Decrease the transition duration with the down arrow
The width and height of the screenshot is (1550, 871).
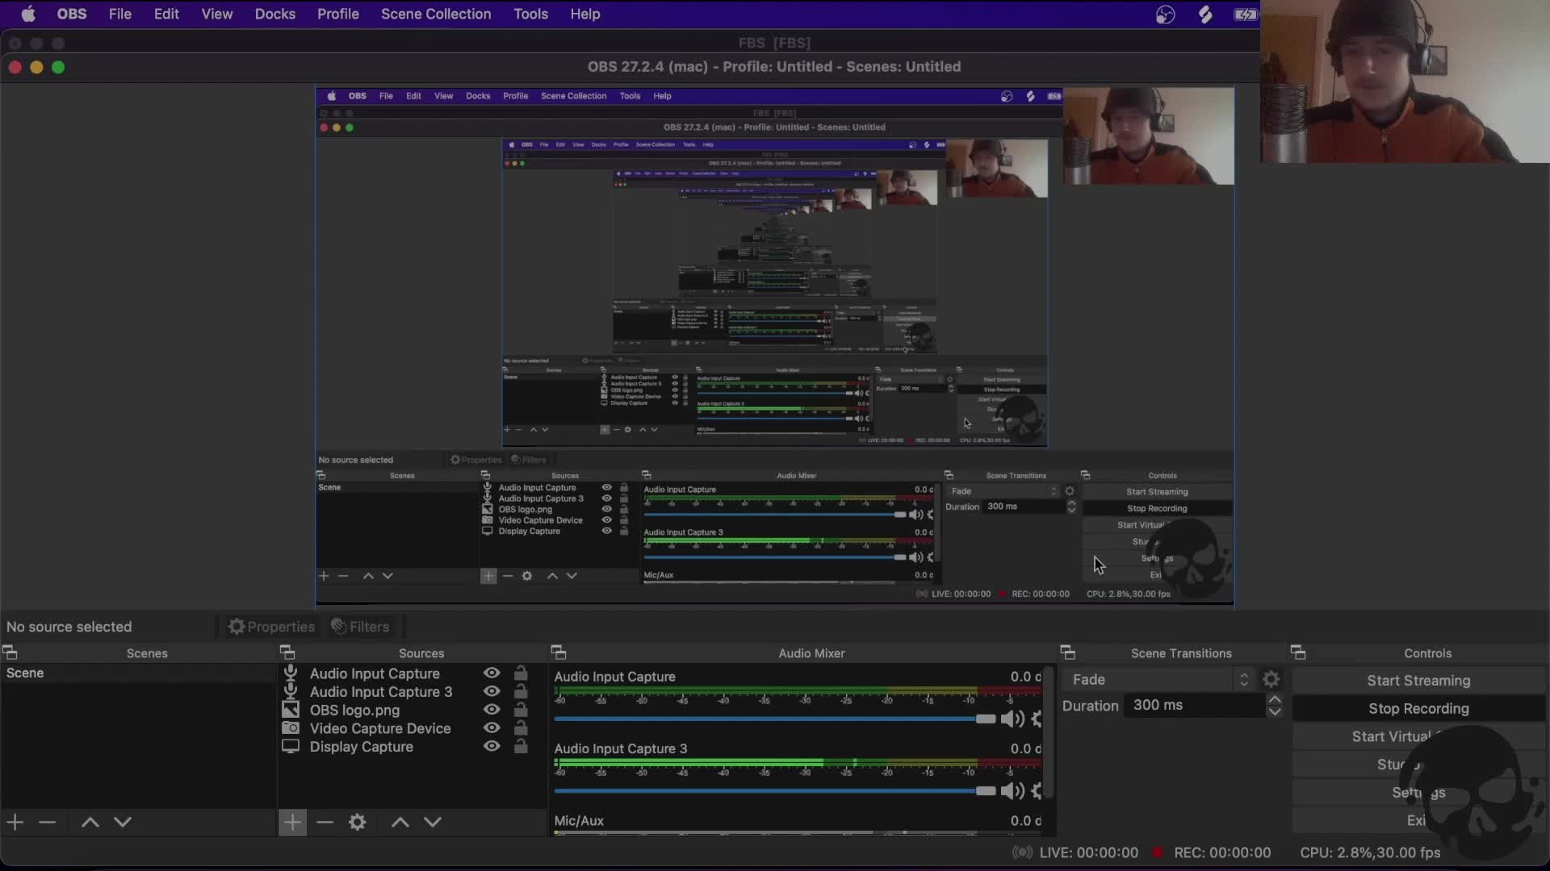coord(1275,711)
